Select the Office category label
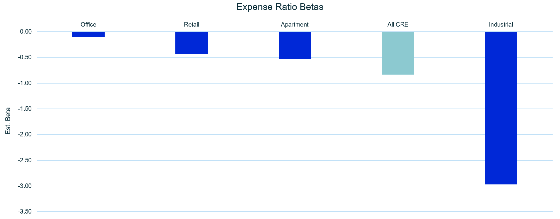The height and width of the screenshot is (219, 560). point(88,25)
